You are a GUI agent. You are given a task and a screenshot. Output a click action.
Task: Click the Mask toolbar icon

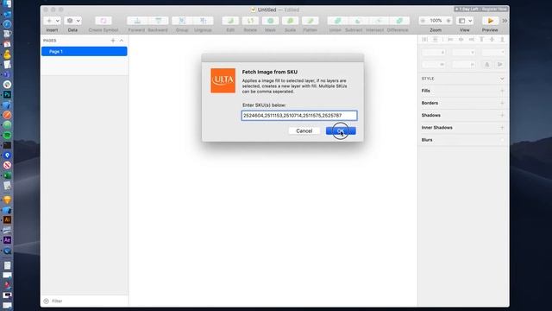[270, 21]
